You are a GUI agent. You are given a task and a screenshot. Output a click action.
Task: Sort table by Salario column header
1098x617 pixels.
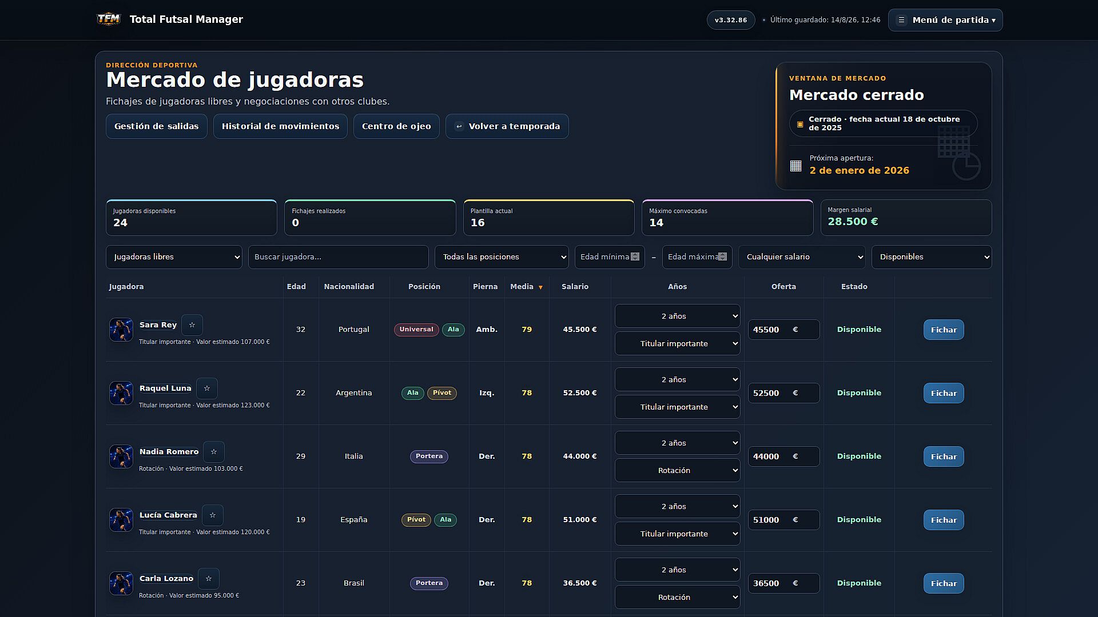[575, 287]
